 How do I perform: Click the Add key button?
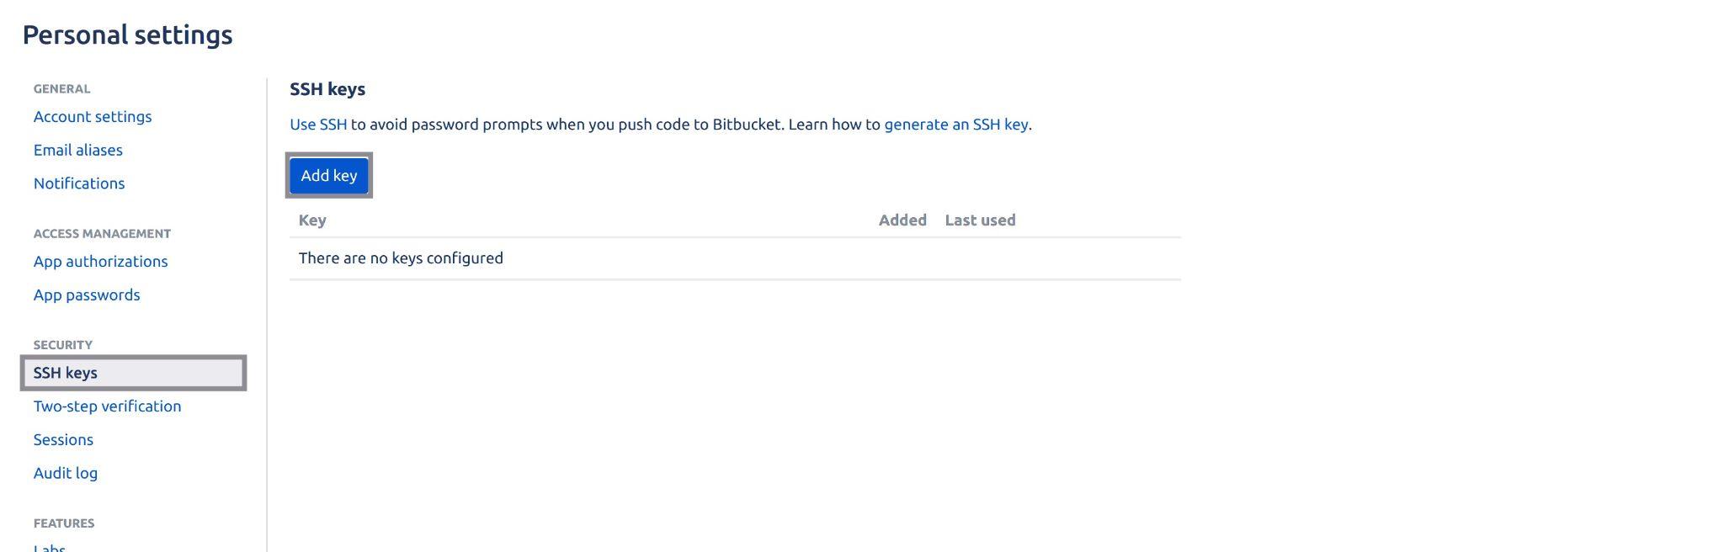327,175
